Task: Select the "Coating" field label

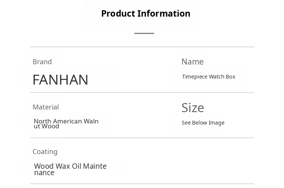Action: point(45,151)
